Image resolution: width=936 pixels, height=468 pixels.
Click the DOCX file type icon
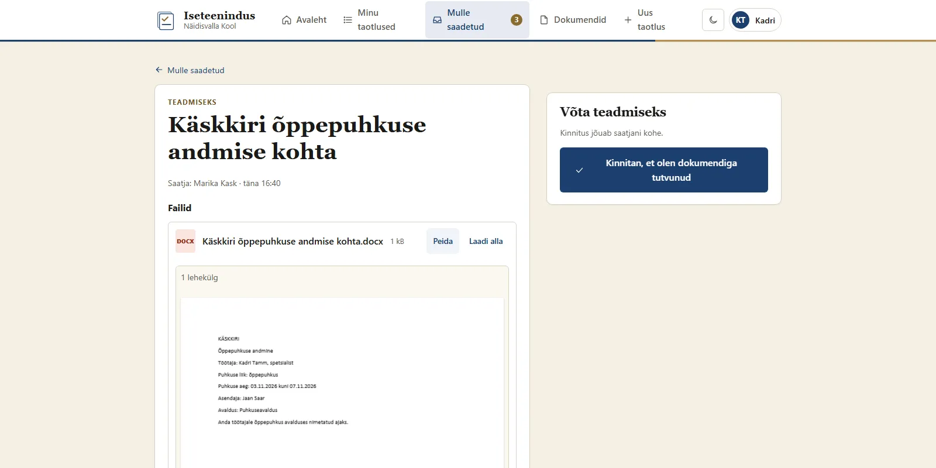pyautogui.click(x=185, y=241)
